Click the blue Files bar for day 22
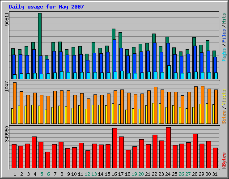This screenshot has height=179, width=229. click(155, 57)
